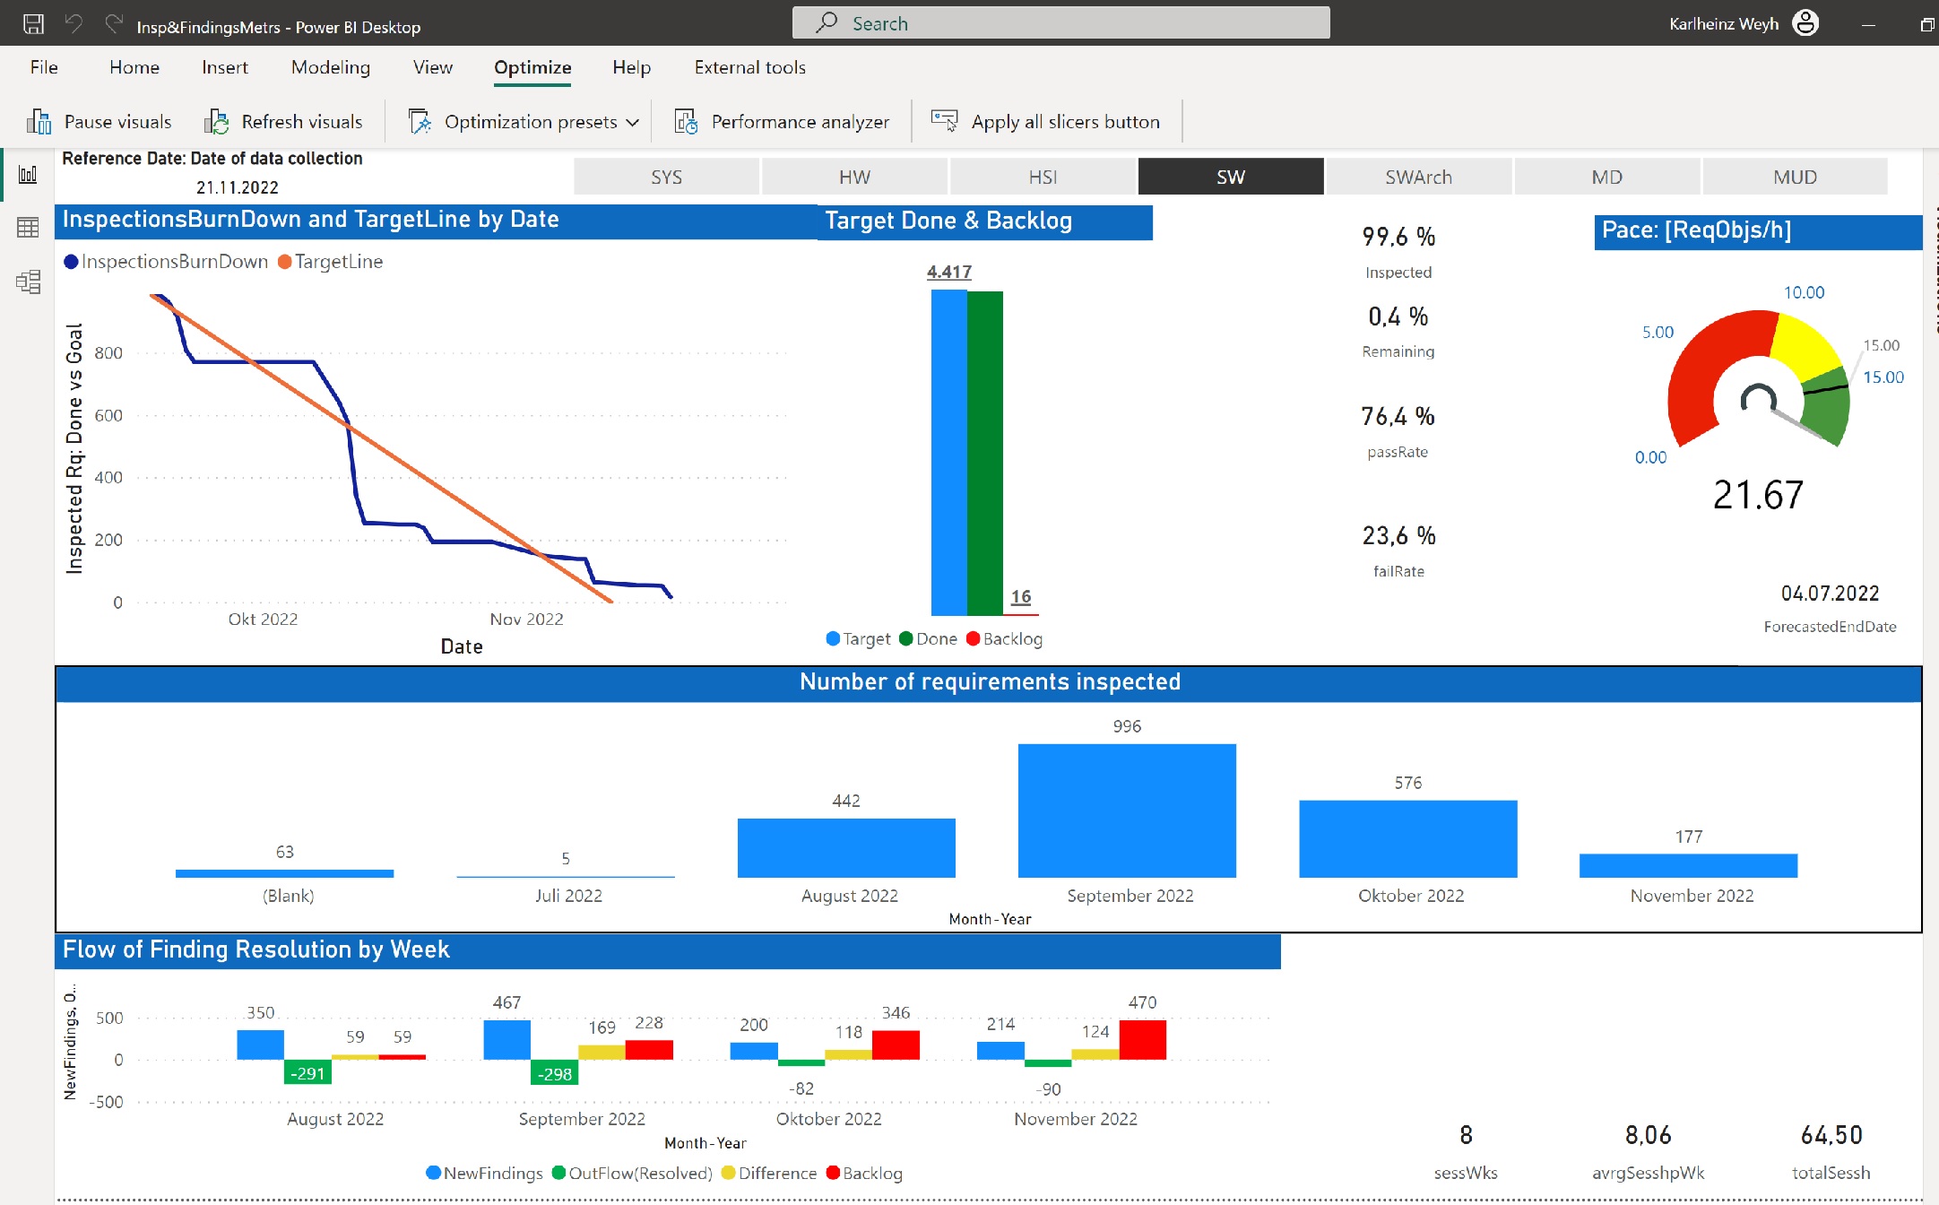Click the Pause visuals icon
The width and height of the screenshot is (1939, 1205).
39,122
